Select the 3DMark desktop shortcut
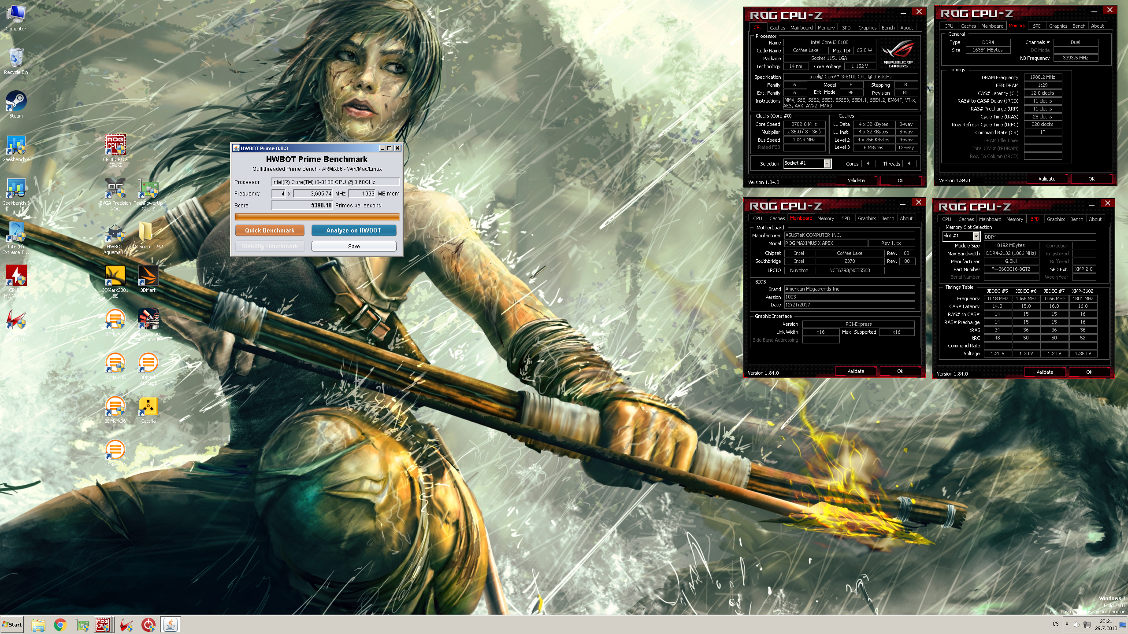The width and height of the screenshot is (1128, 634). pyautogui.click(x=148, y=279)
